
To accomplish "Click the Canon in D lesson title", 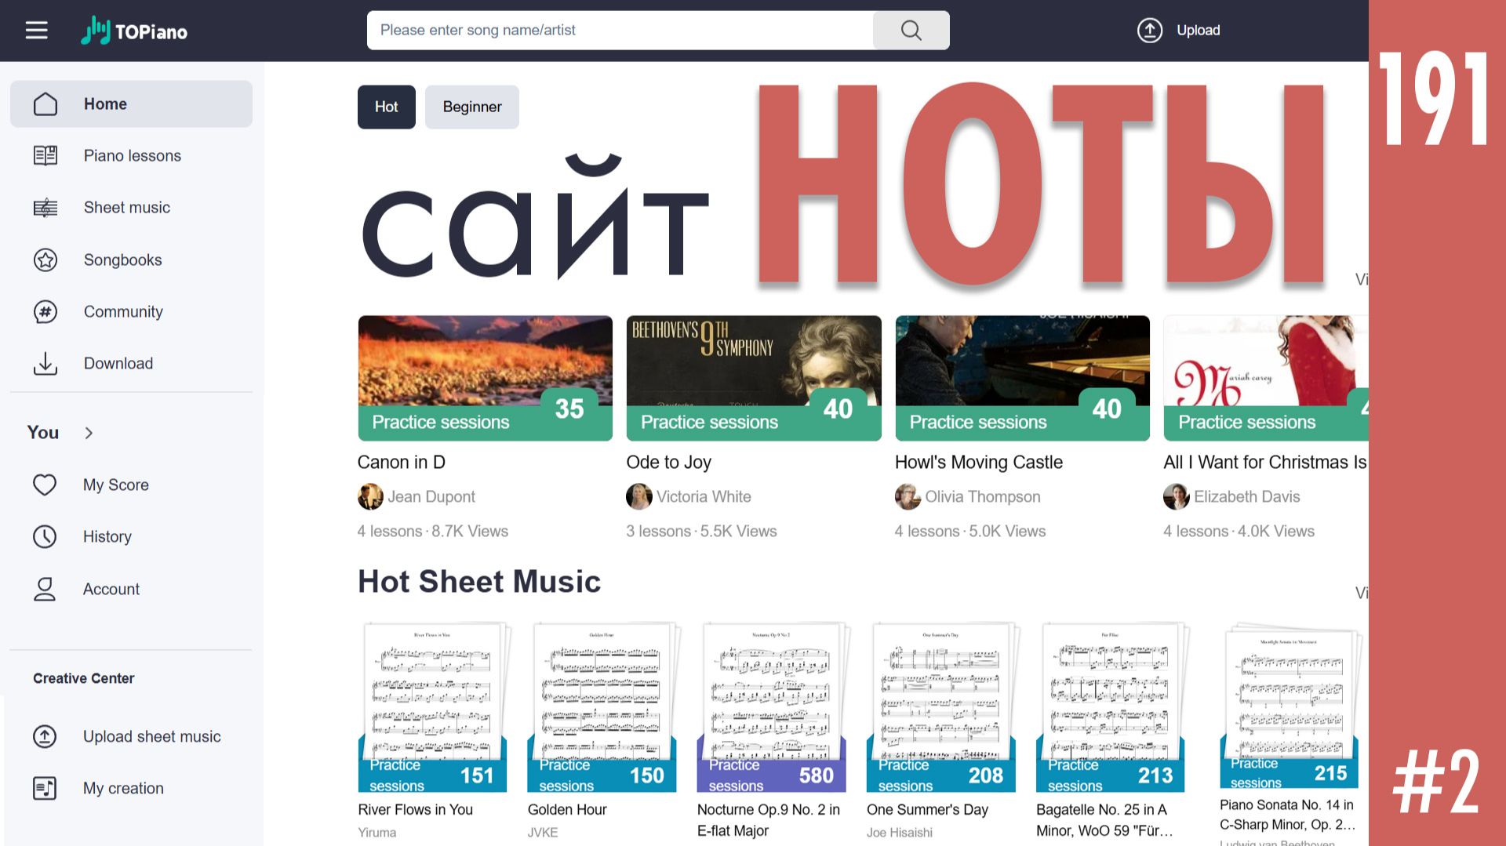I will [x=402, y=462].
